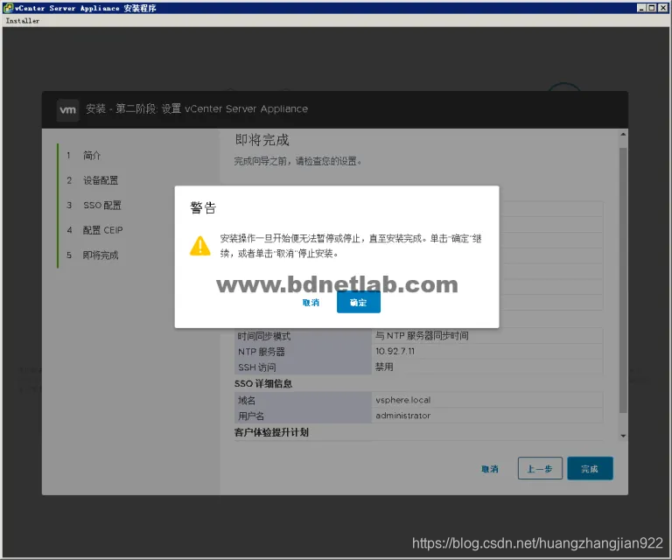Close the installer window

[662, 8]
